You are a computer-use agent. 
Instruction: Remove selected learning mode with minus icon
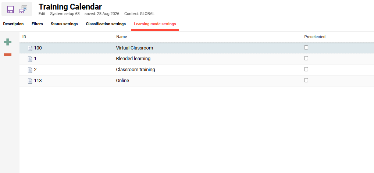pyautogui.click(x=8, y=55)
